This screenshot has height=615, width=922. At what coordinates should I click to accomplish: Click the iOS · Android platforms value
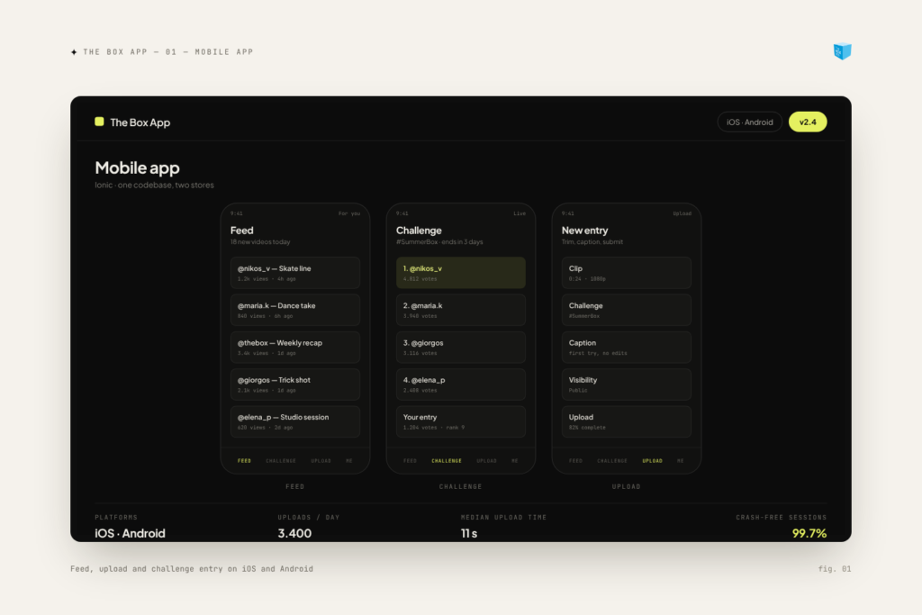click(130, 533)
